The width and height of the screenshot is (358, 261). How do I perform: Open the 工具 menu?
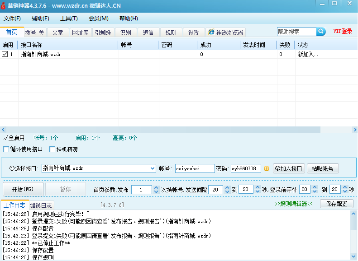pos(69,19)
